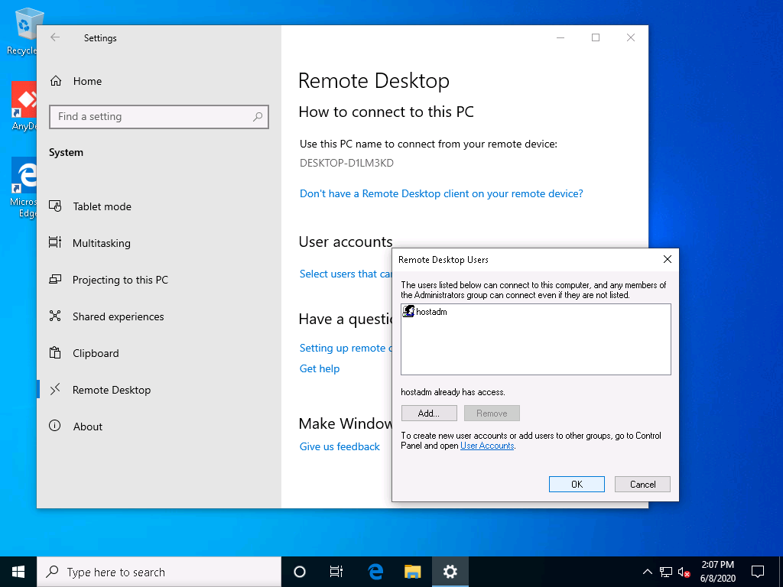
Task: Open the User Accounts link
Action: click(487, 446)
